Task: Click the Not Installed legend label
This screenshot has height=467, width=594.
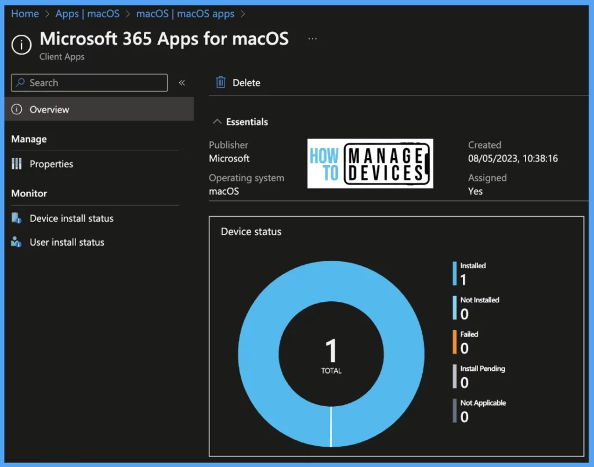Action: [x=480, y=300]
